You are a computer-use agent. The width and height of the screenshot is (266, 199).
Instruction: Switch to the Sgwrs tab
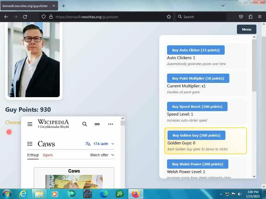(48, 155)
